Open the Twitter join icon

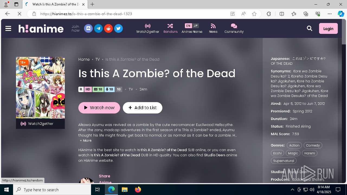tap(118, 28)
